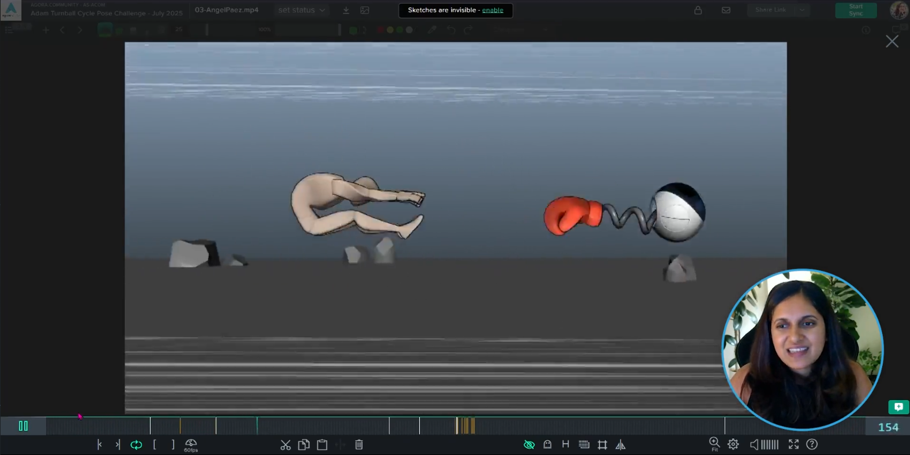Click the dimmed undo arrow in the toolbar
Screen dimensions: 910x455
(451, 30)
